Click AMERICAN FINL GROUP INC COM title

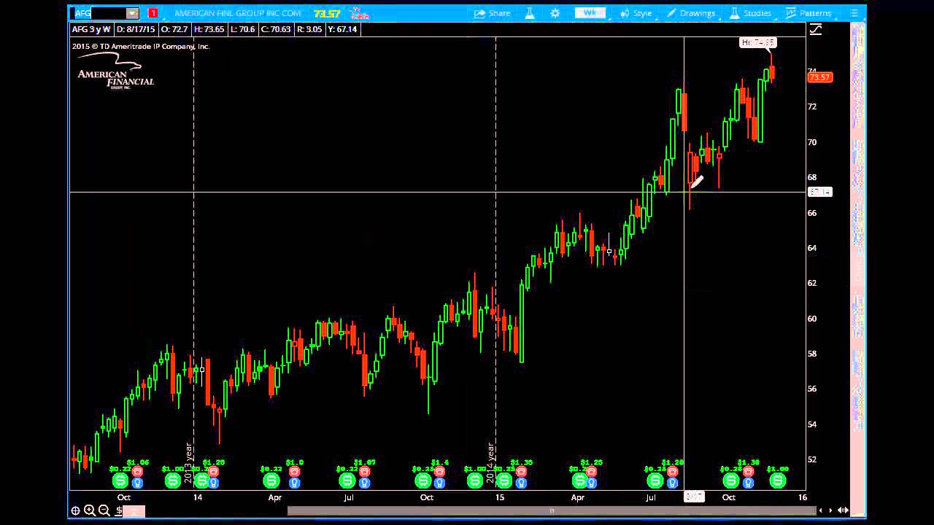coord(238,13)
